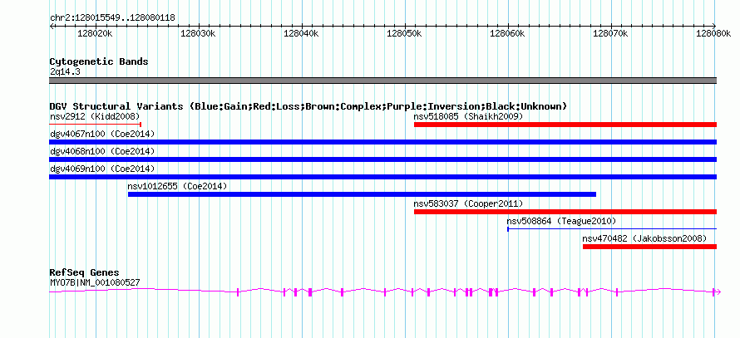Click the 128060k ruler tick label
Screen dimensions: 740x338
pos(508,33)
